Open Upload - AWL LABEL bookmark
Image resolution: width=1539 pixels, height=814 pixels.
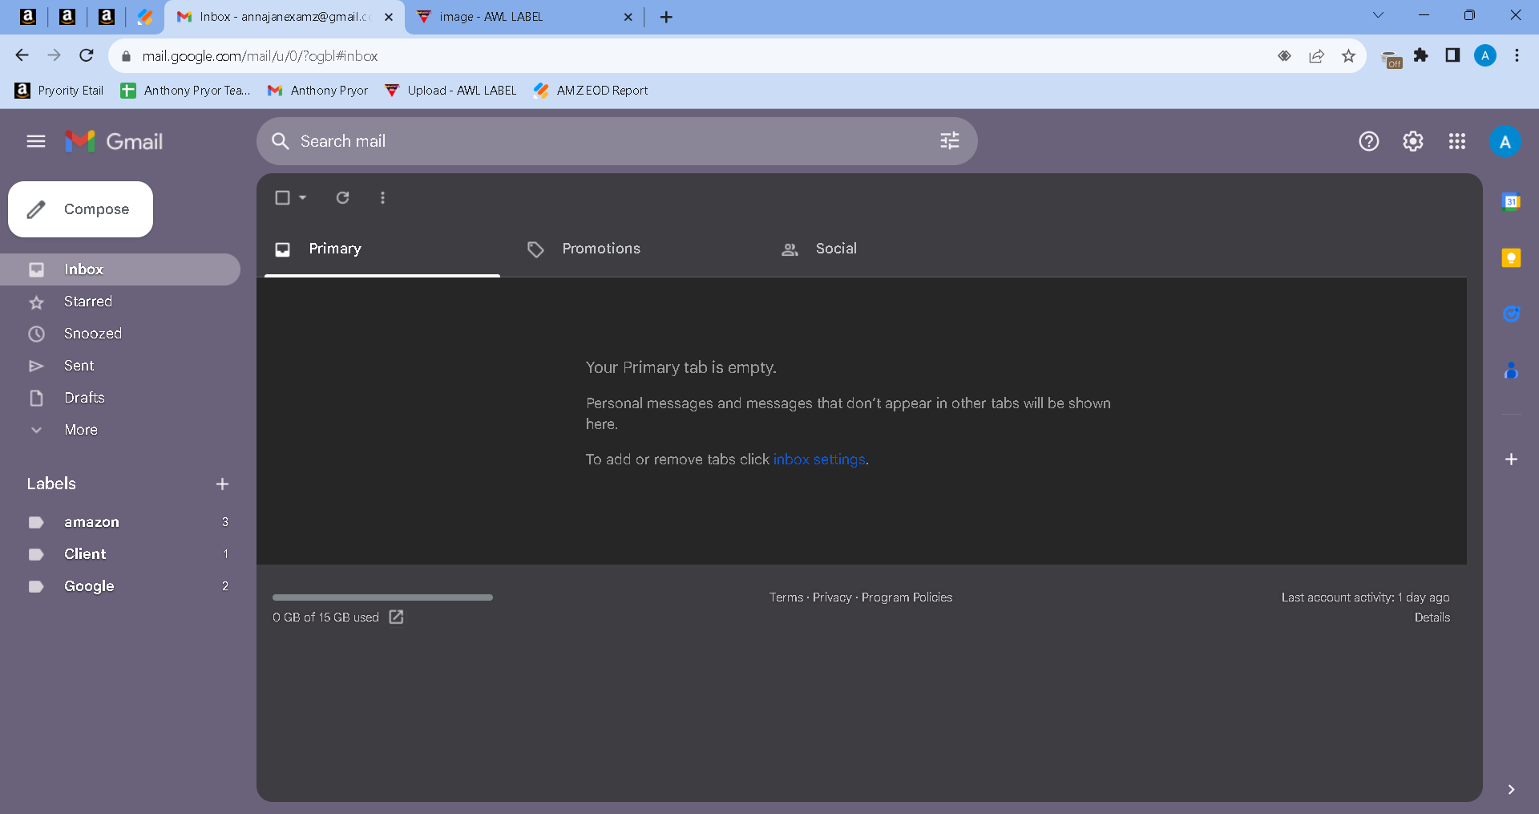coord(450,91)
